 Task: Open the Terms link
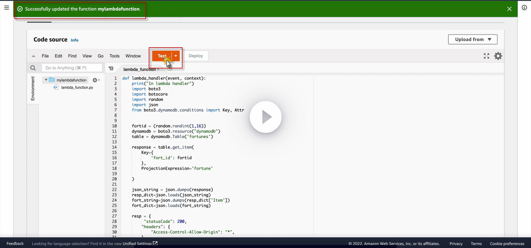point(476,244)
